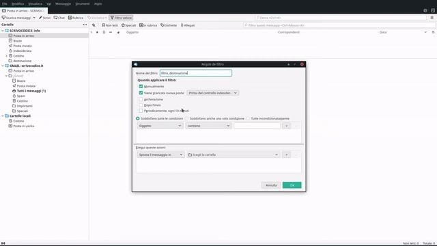Click the star column header icon

click(97, 32)
